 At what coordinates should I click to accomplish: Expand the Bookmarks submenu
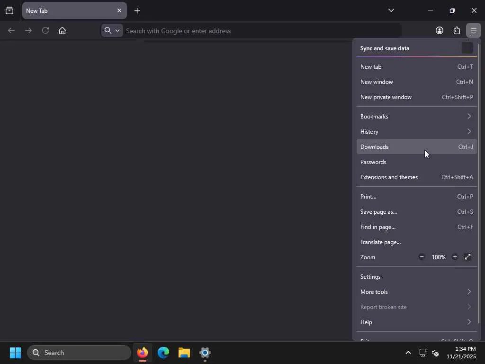pyautogui.click(x=417, y=117)
